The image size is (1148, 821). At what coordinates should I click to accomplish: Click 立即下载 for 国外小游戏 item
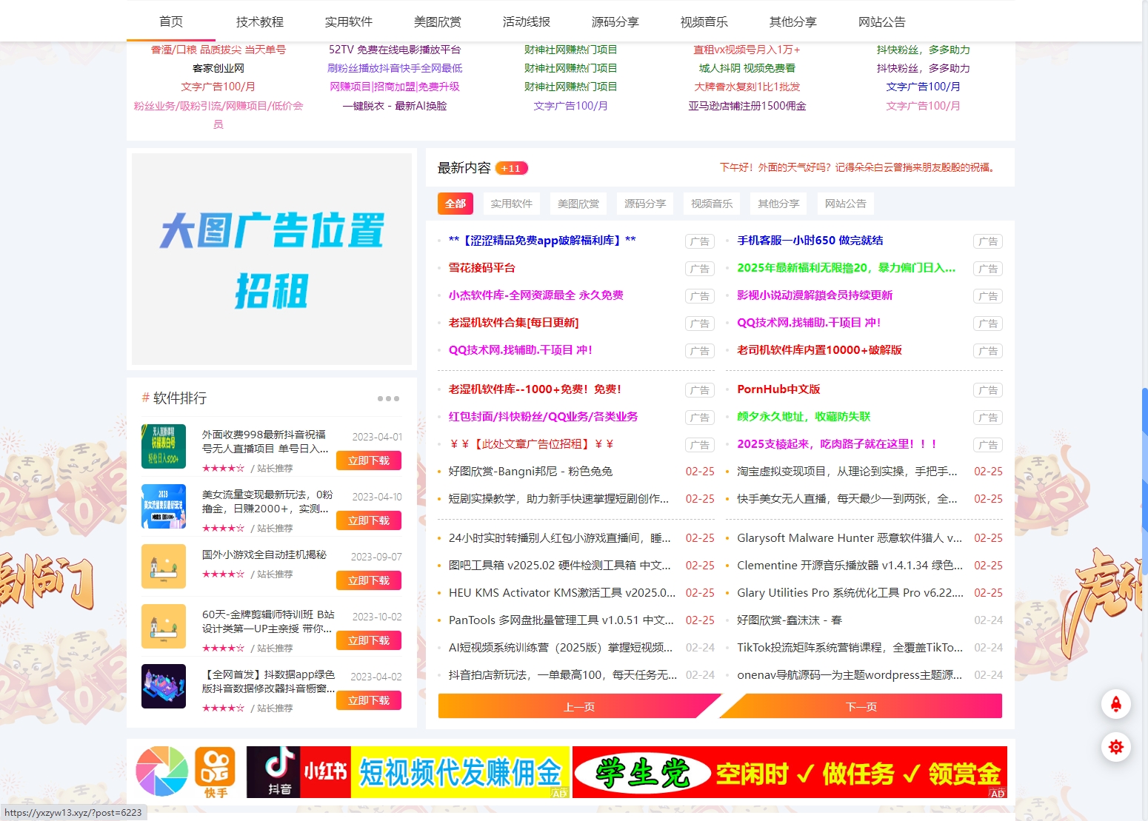click(369, 580)
